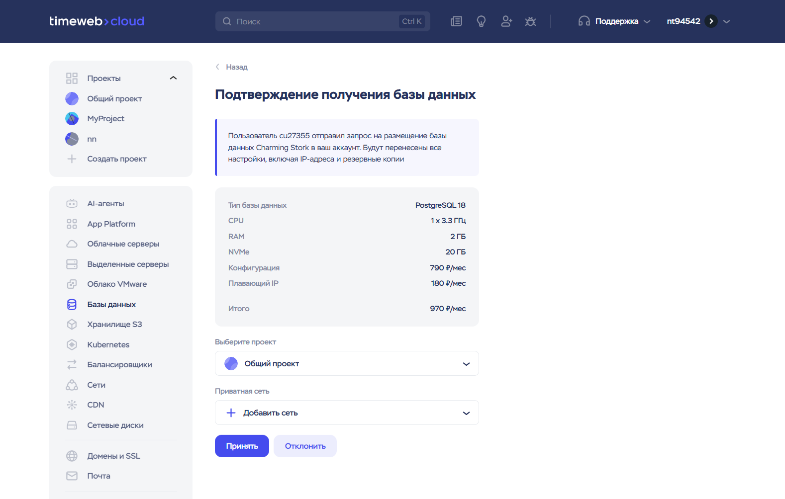Screen dimensions: 785x499
Task: Open the Kubernetes section in sidebar
Action: 108,344
